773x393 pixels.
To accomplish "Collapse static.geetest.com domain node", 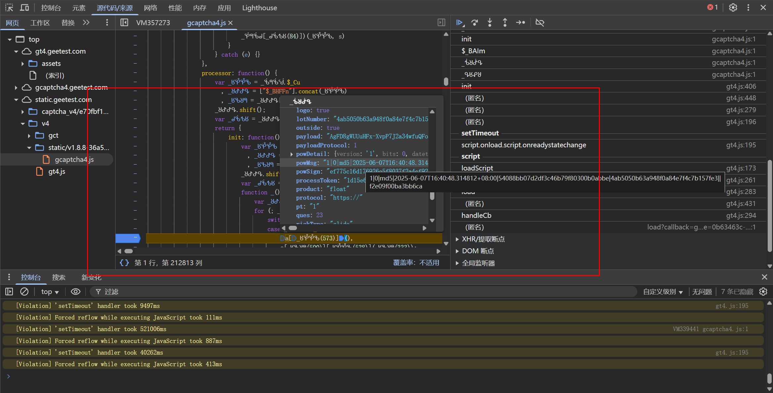I will [16, 100].
